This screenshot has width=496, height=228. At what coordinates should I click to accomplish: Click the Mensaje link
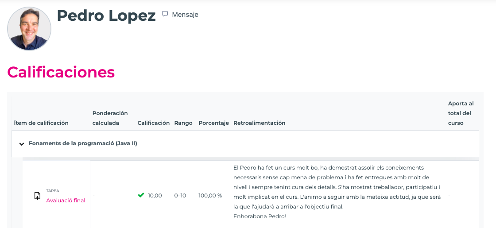tap(185, 15)
